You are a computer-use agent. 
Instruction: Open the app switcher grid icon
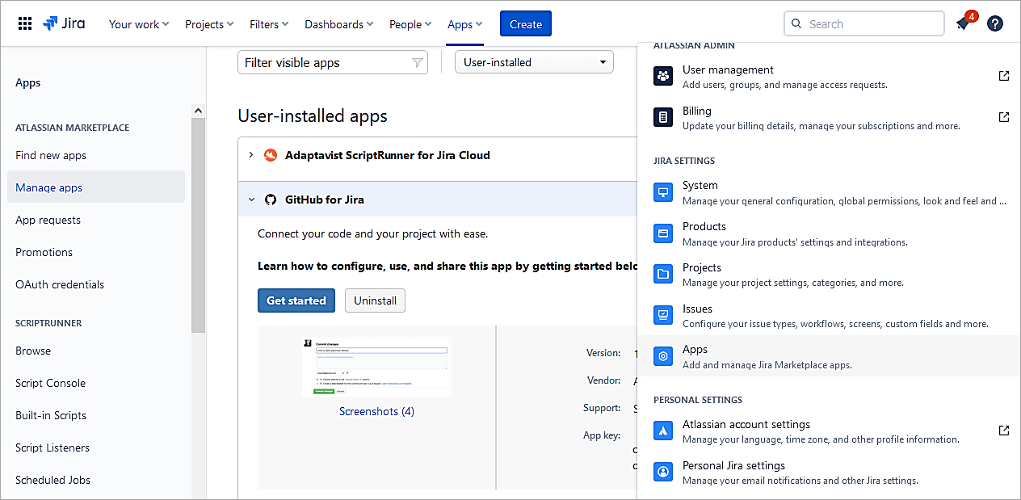coord(25,24)
